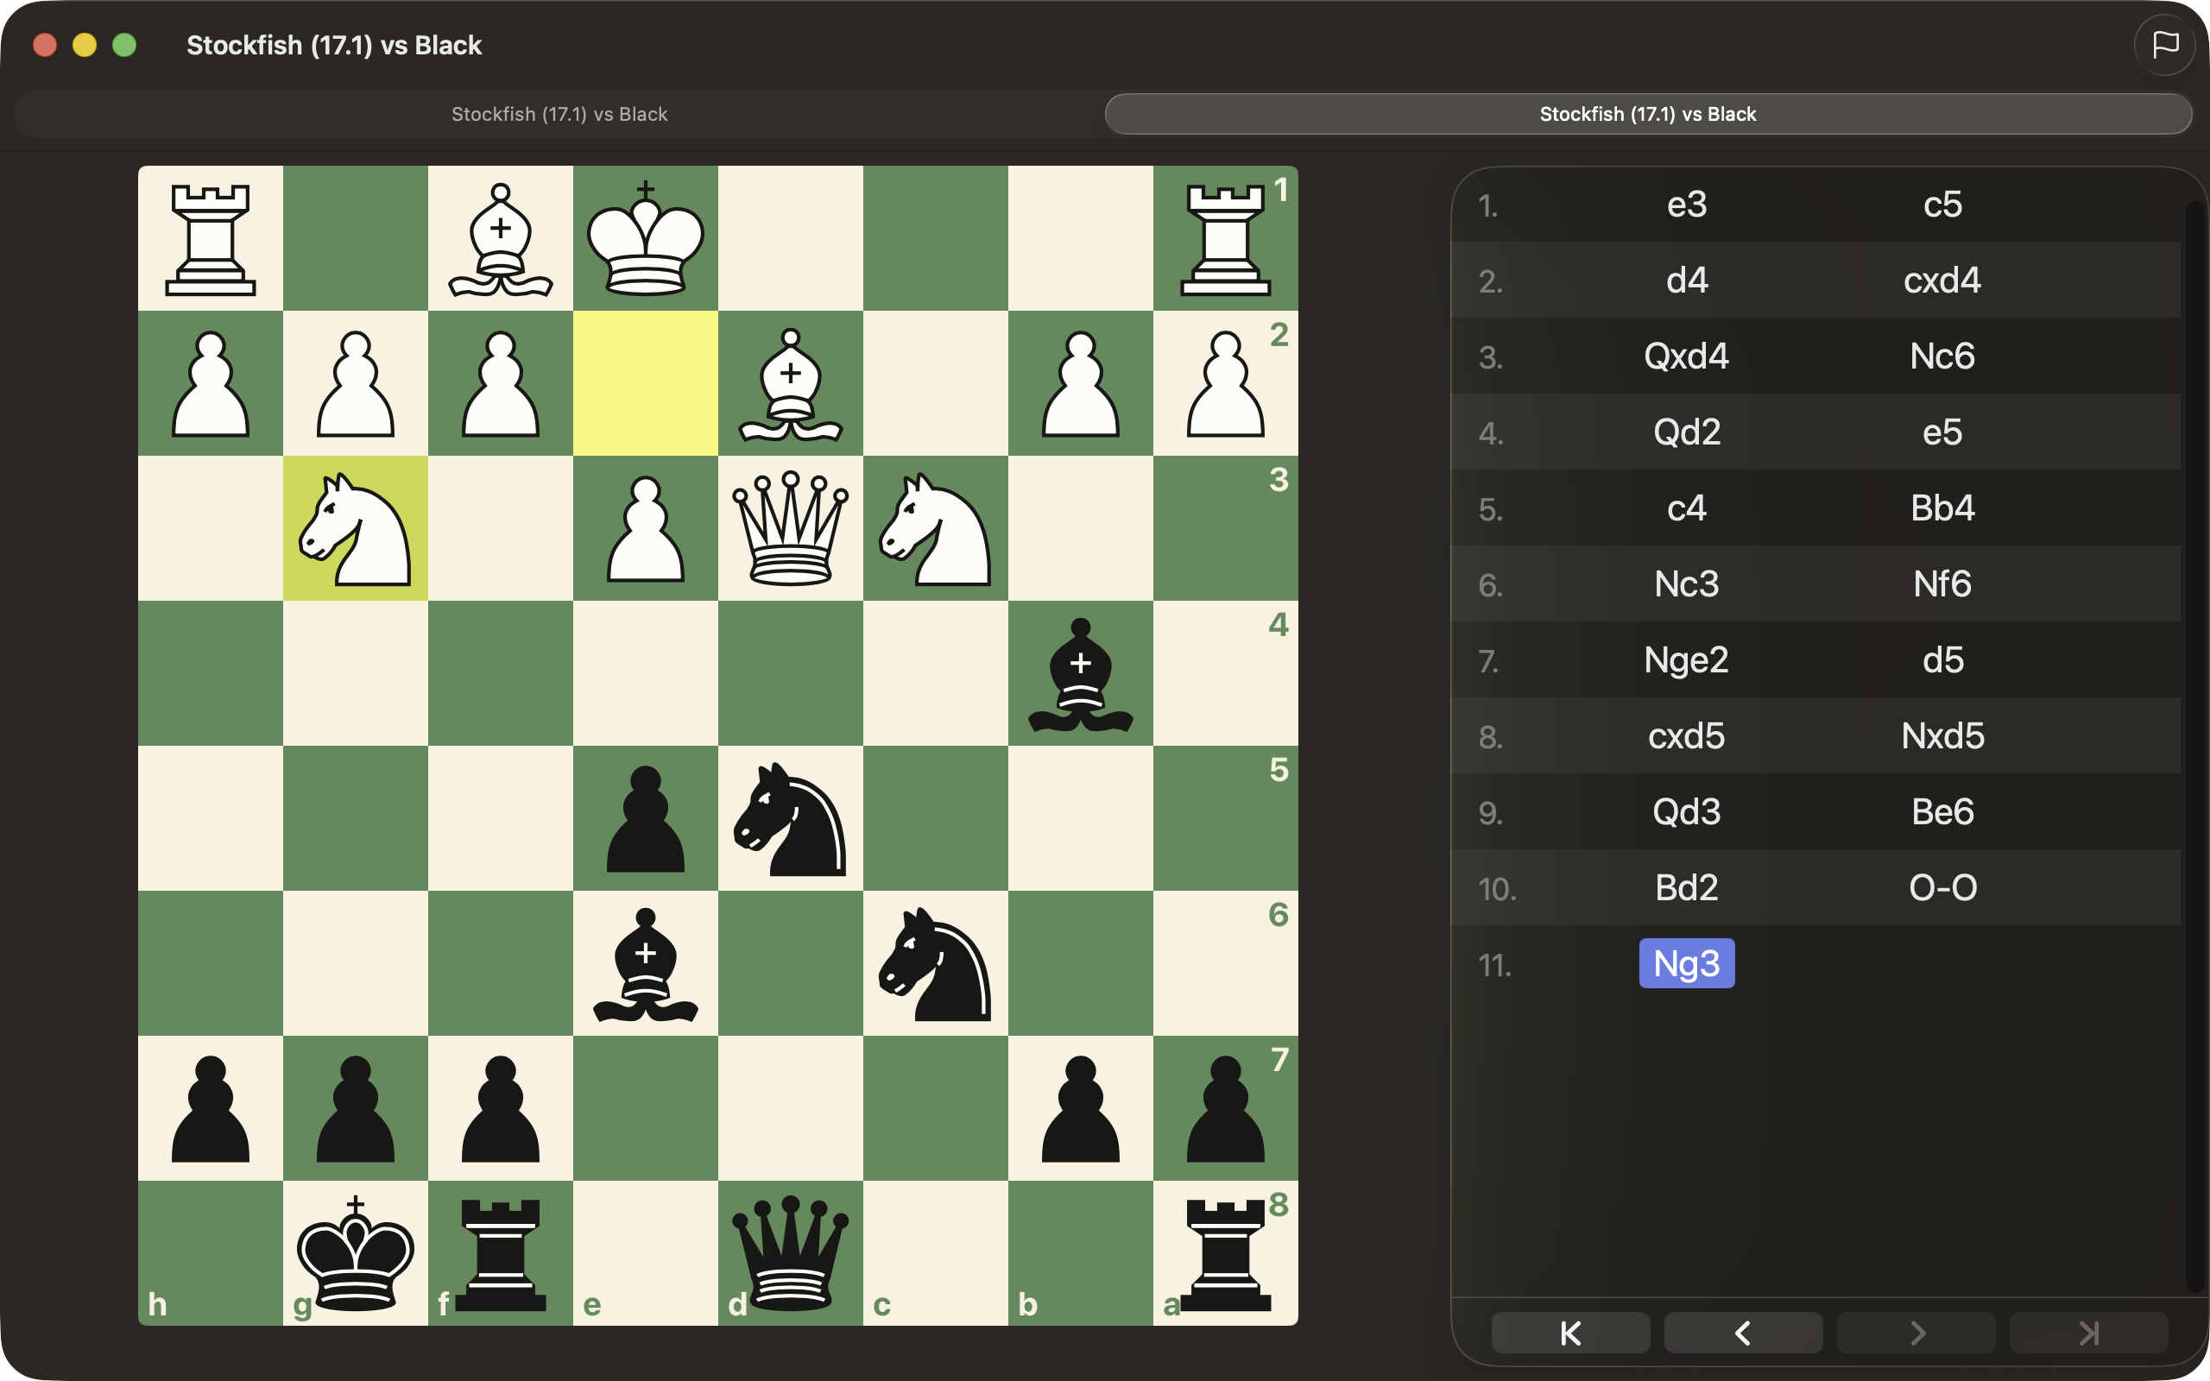The height and width of the screenshot is (1381, 2210).
Task: Click the black queen on d8
Action: coord(791,1254)
